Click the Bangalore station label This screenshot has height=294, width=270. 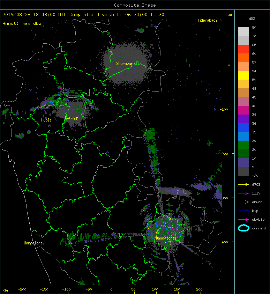tap(165, 238)
